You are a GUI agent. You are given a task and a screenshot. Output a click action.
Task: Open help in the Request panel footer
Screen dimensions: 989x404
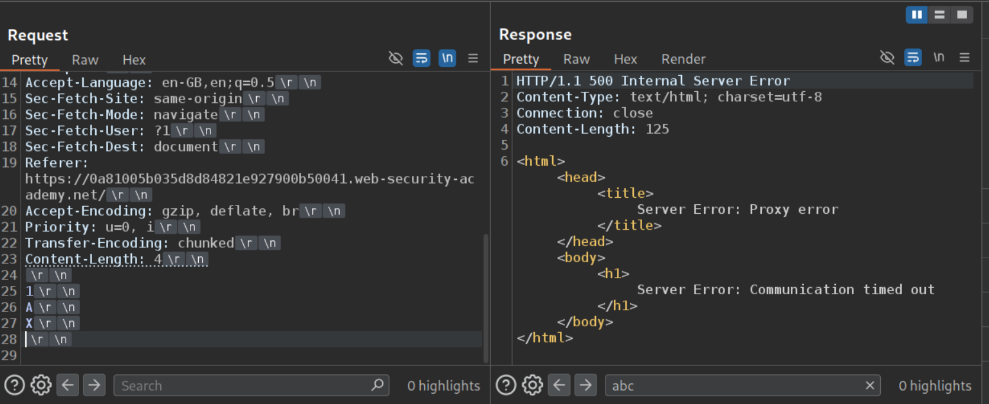point(14,385)
